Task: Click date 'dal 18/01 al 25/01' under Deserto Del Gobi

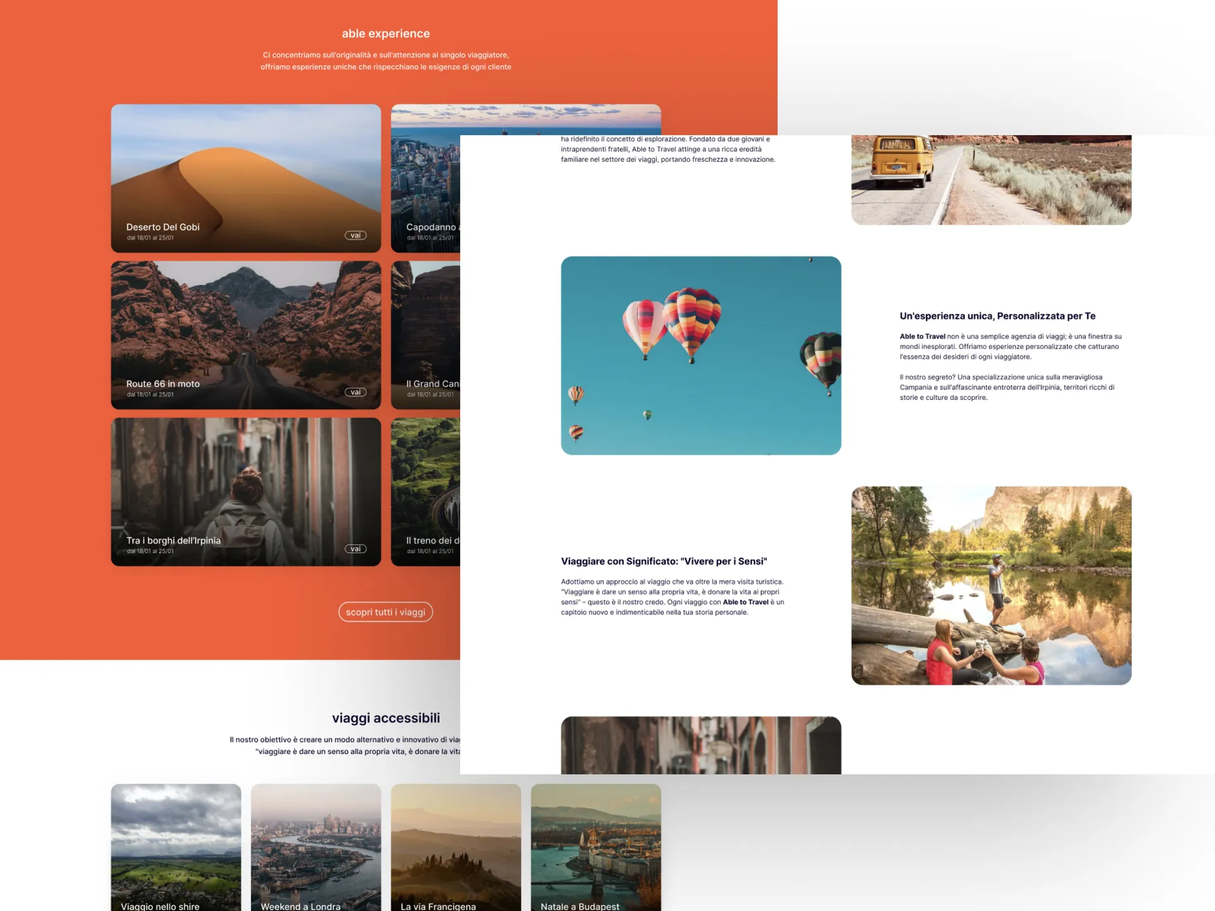Action: (150, 238)
